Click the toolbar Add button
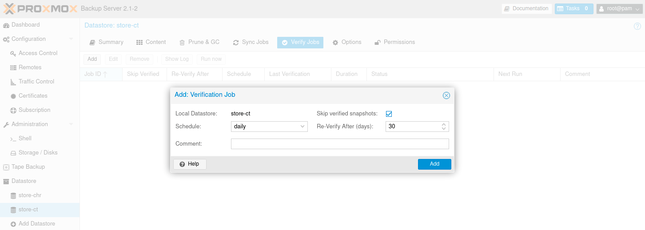The height and width of the screenshot is (230, 645). point(92,59)
